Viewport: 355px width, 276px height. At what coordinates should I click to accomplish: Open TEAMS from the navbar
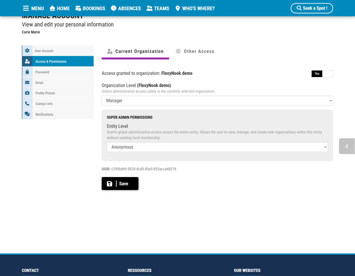coord(158,8)
